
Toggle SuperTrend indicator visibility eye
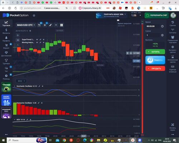(x=37, y=39)
